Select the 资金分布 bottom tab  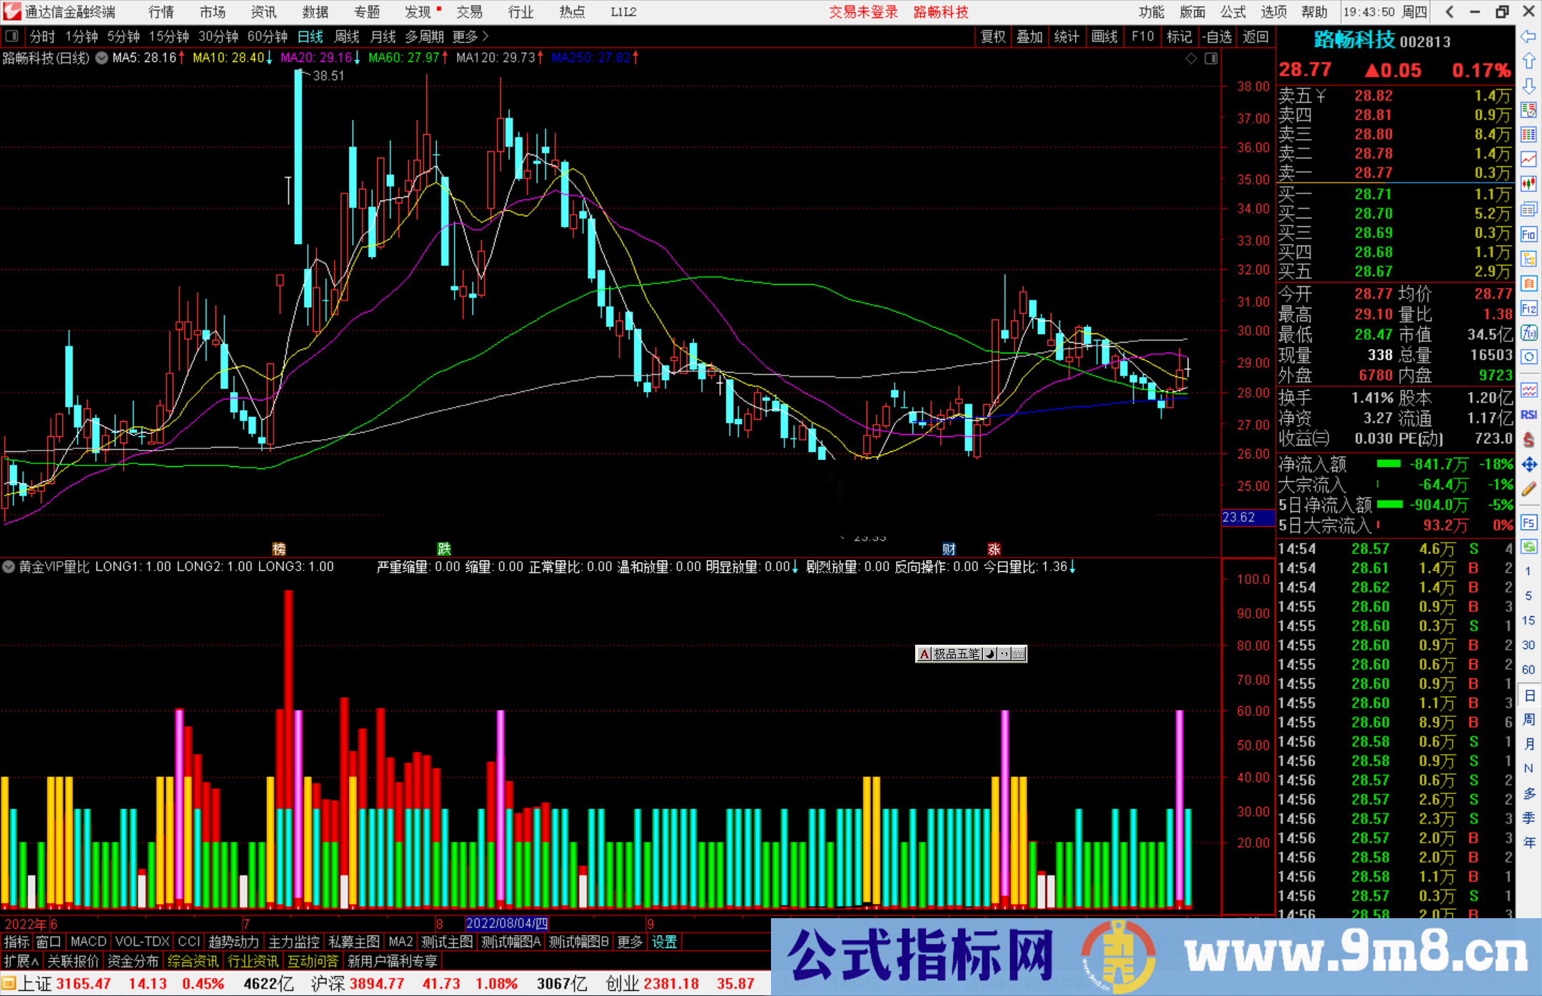(x=133, y=962)
